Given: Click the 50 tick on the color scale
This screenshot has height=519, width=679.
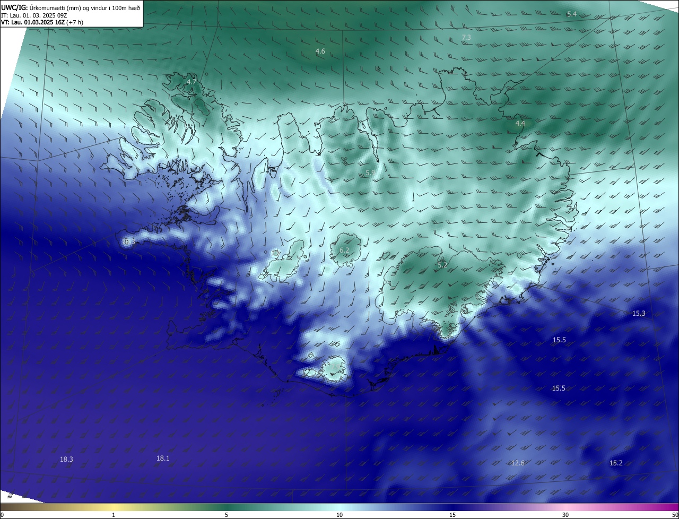Looking at the screenshot, I should tap(675, 515).
